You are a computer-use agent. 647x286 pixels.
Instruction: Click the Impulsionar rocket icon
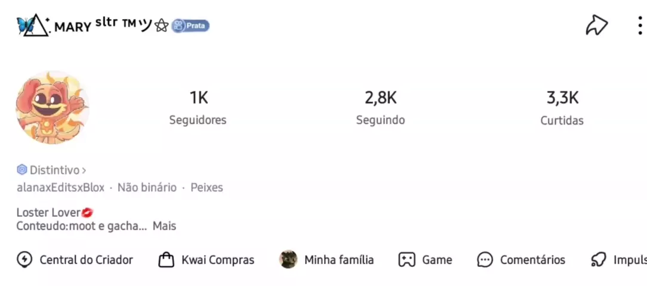pos(598,260)
